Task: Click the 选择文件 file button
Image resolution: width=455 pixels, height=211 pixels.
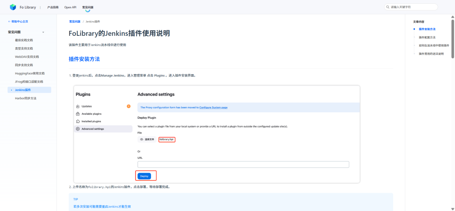Action: [x=147, y=139]
